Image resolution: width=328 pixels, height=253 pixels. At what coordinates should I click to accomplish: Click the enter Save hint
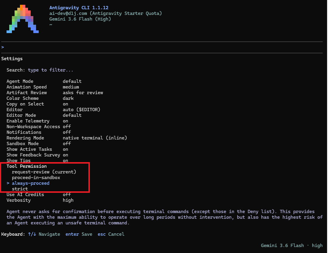click(79, 234)
